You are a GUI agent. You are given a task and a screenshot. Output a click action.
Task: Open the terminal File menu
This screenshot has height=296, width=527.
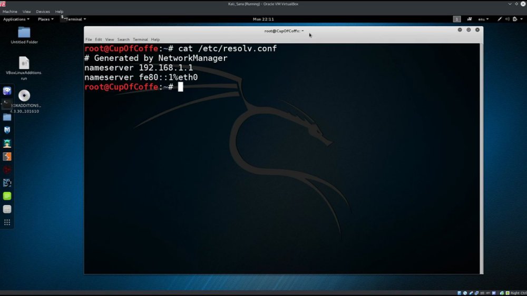click(x=89, y=40)
